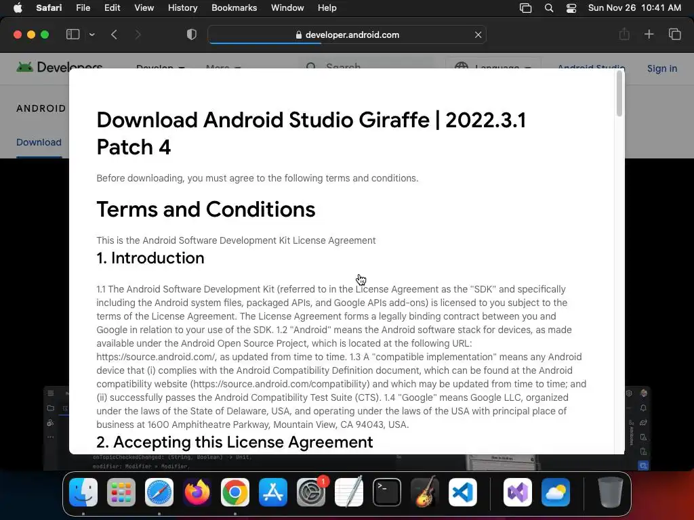Open Spotlight search in menu bar
Screen dimensions: 694x520
click(549, 8)
